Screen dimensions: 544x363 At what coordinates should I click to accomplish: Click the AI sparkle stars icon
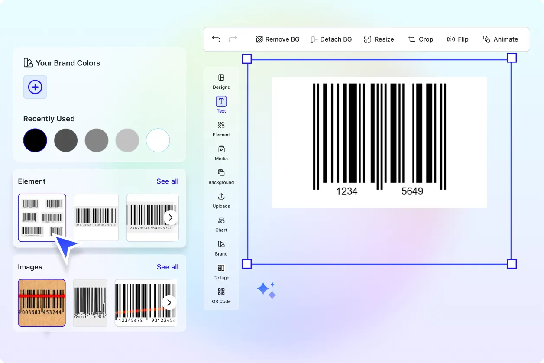click(x=267, y=291)
